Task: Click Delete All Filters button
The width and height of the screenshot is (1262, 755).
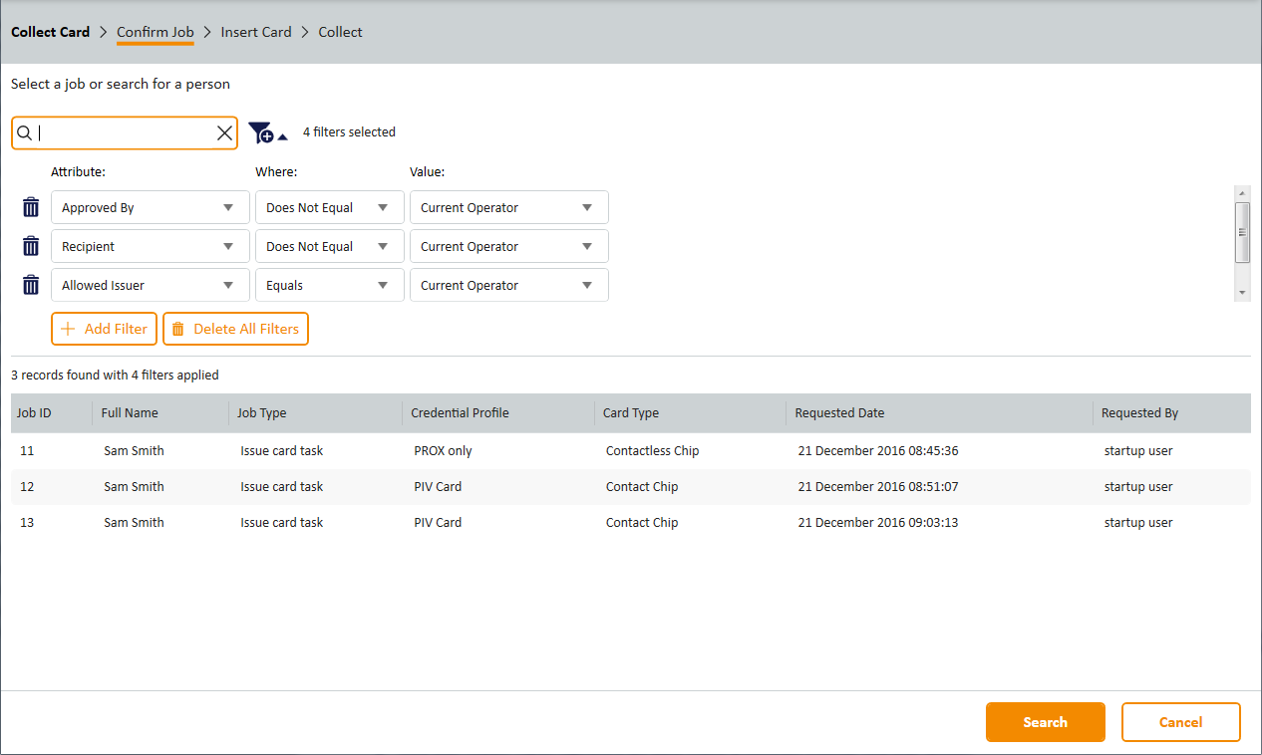Action: [x=235, y=329]
